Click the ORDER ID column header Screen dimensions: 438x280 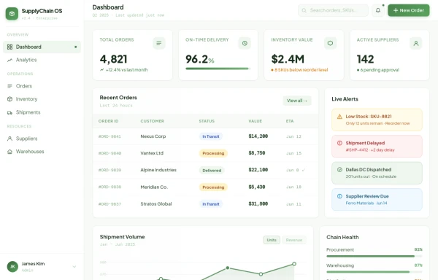pos(108,121)
